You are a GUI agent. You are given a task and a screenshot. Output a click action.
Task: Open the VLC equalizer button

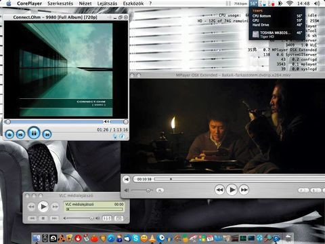(107, 218)
